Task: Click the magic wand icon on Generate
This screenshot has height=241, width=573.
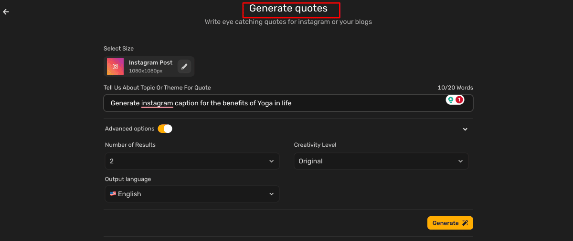Action: click(465, 223)
